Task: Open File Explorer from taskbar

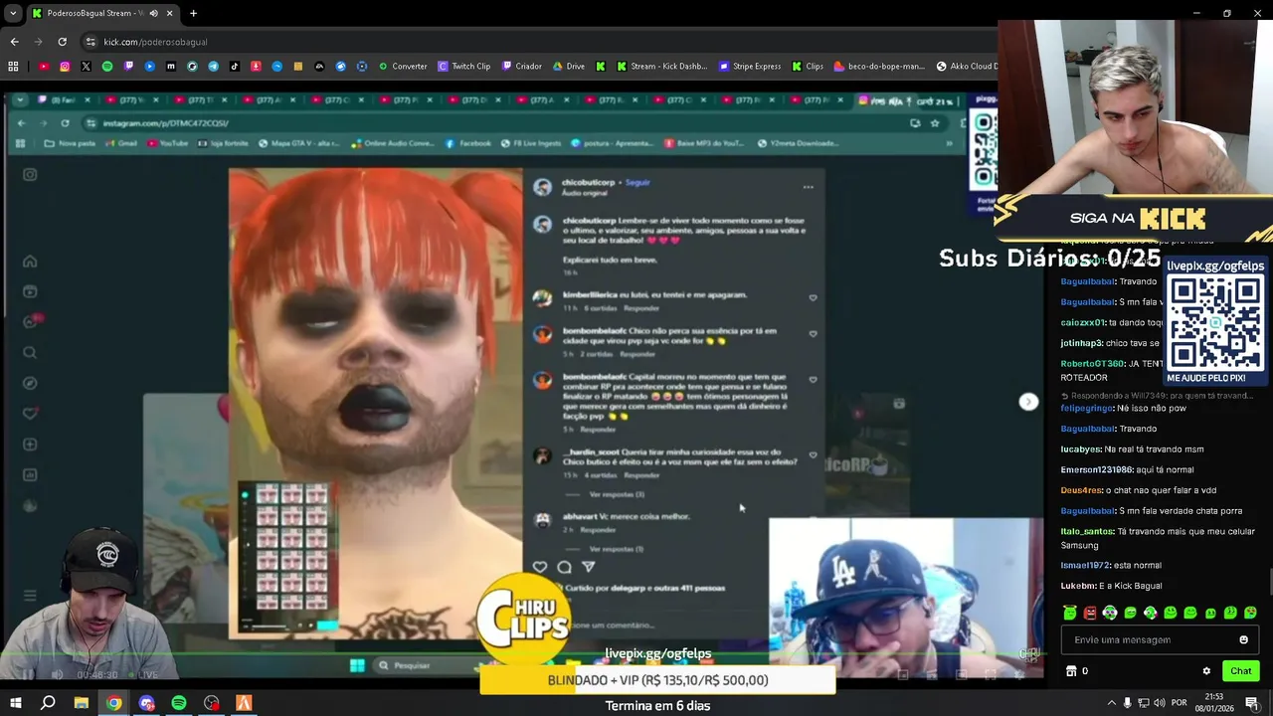Action: tap(82, 703)
